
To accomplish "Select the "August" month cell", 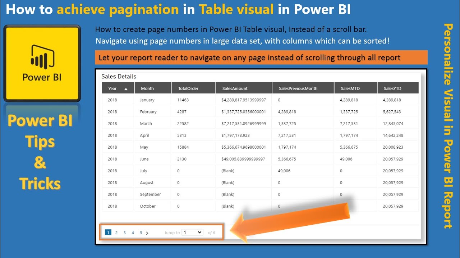I will tap(147, 183).
